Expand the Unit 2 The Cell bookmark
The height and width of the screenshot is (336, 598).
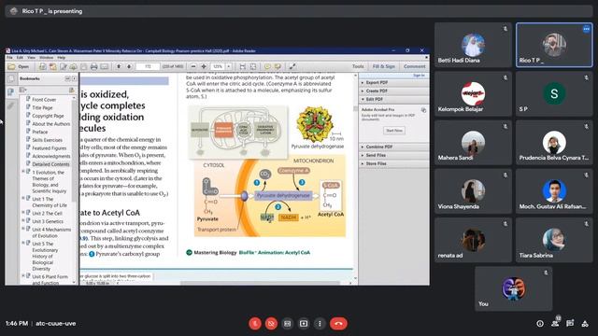pyautogui.click(x=22, y=213)
